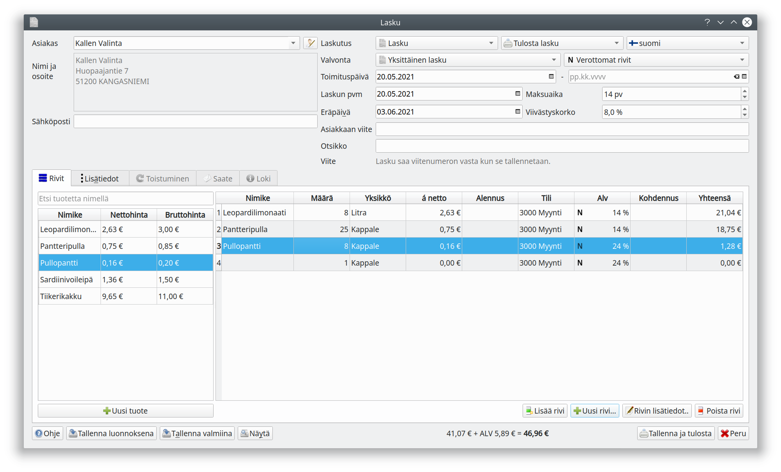Switch to the Rivit tab
Image resolution: width=781 pixels, height=472 pixels.
51,178
